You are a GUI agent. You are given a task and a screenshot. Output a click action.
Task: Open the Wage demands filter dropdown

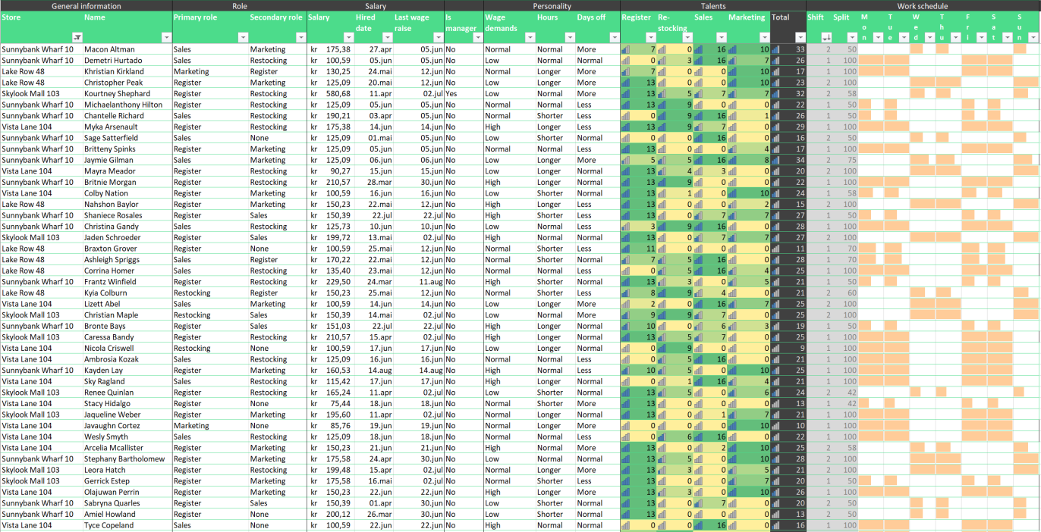pyautogui.click(x=530, y=37)
